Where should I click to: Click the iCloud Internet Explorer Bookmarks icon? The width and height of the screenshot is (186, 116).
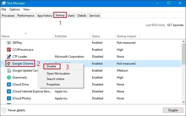[x=9, y=91]
